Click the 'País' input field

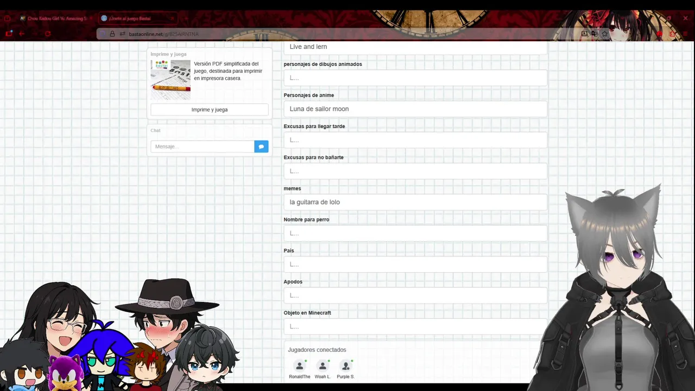point(415,264)
